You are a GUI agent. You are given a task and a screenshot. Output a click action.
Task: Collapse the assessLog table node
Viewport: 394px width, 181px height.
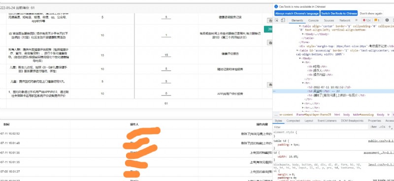click(x=297, y=51)
